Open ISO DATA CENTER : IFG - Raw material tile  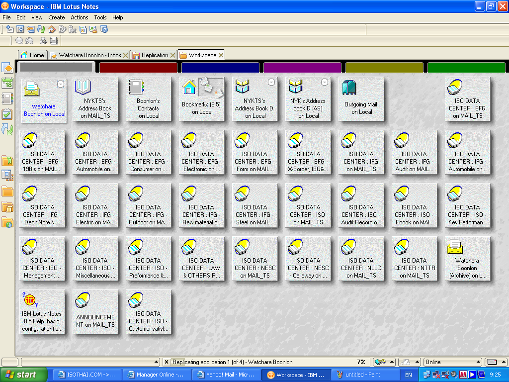click(x=202, y=205)
